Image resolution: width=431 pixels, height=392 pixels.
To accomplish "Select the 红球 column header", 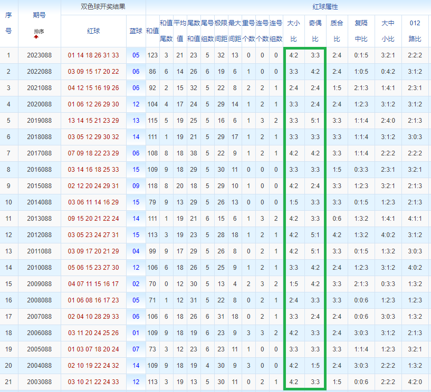I will 93,31.
